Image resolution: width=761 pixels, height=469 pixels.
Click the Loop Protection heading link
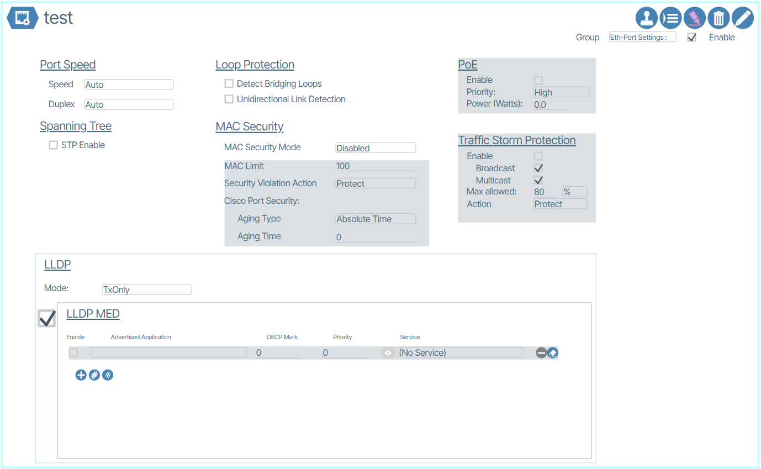tap(255, 65)
